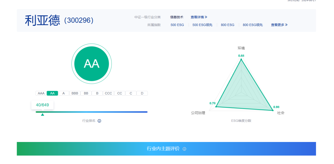The image size is (334, 164).
Task: Click the 40/649 ranking tooltip
Action: (42, 105)
